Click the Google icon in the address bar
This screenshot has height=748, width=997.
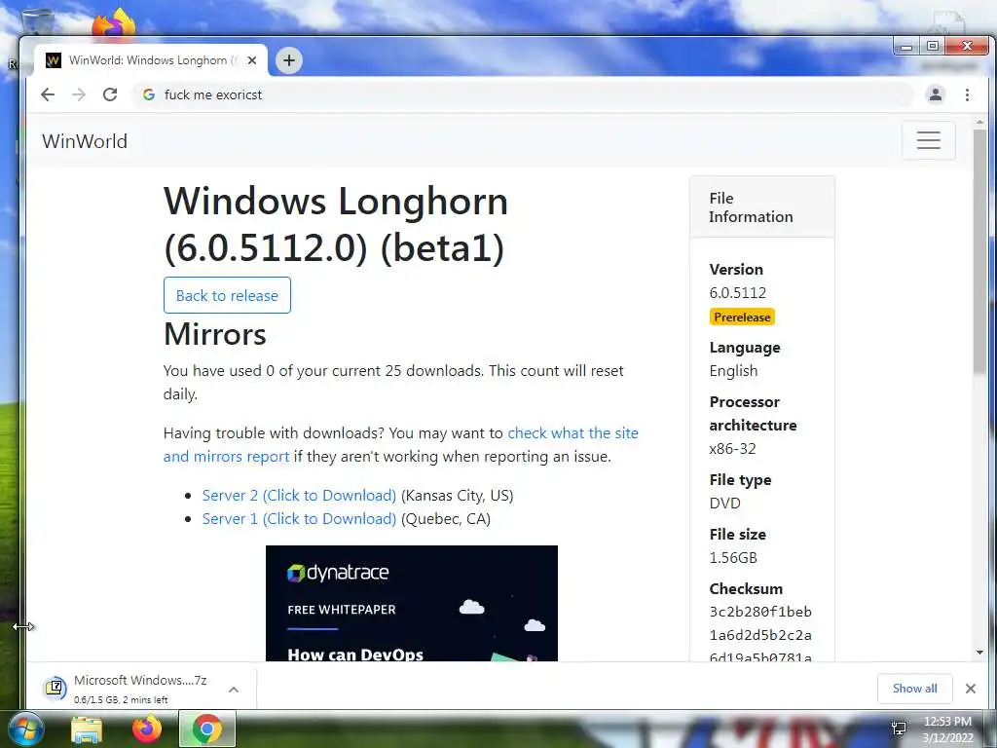point(149,94)
